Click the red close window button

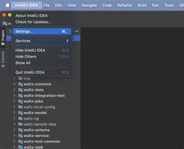[4, 15]
